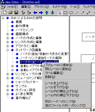Select the single-arrow link tool
The height and width of the screenshot is (112, 95).
click(x=82, y=13)
